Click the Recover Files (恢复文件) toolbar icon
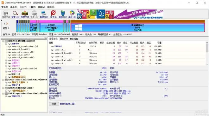 coord(25,14)
